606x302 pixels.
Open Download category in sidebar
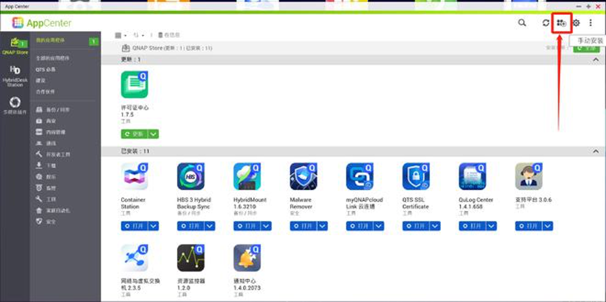click(46, 166)
